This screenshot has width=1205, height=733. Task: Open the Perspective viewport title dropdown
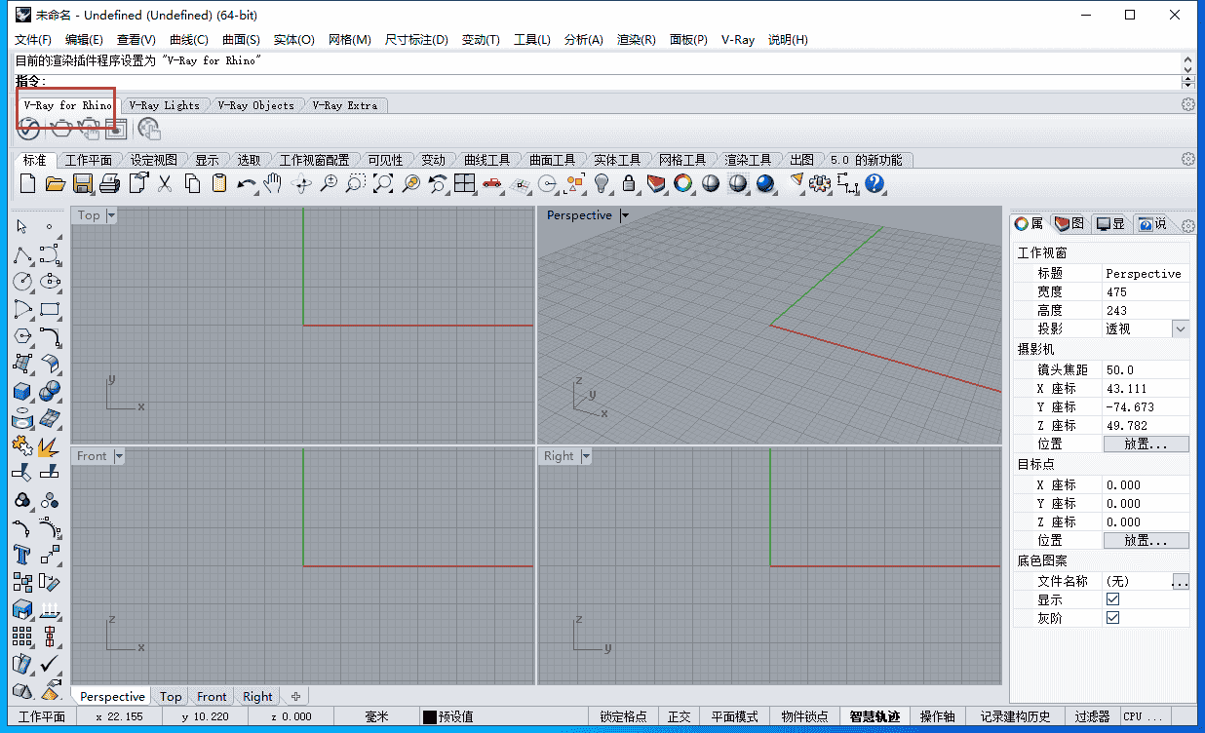click(624, 214)
